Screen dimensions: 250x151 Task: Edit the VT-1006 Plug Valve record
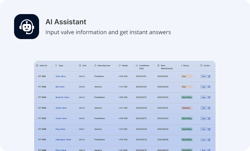(x=209, y=129)
